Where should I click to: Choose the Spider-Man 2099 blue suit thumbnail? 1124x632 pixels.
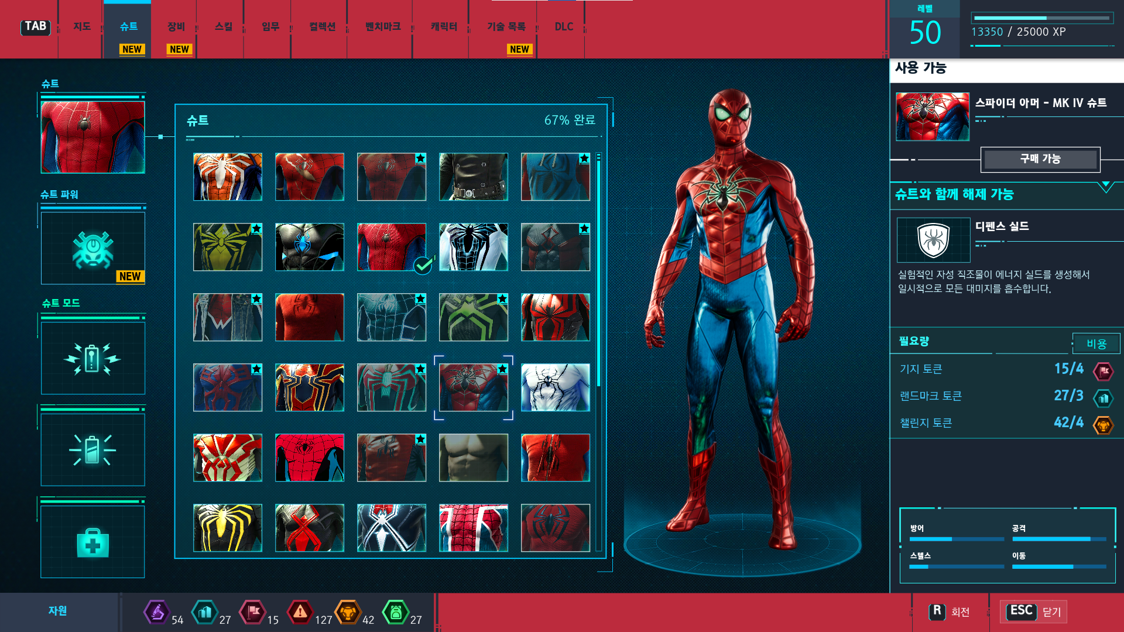tap(228, 387)
